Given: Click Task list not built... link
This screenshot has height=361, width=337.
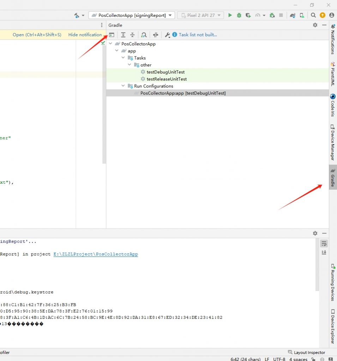Looking at the screenshot, I should pos(198,35).
